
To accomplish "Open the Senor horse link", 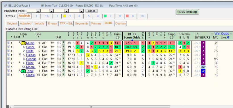I will (x=30, y=47).
